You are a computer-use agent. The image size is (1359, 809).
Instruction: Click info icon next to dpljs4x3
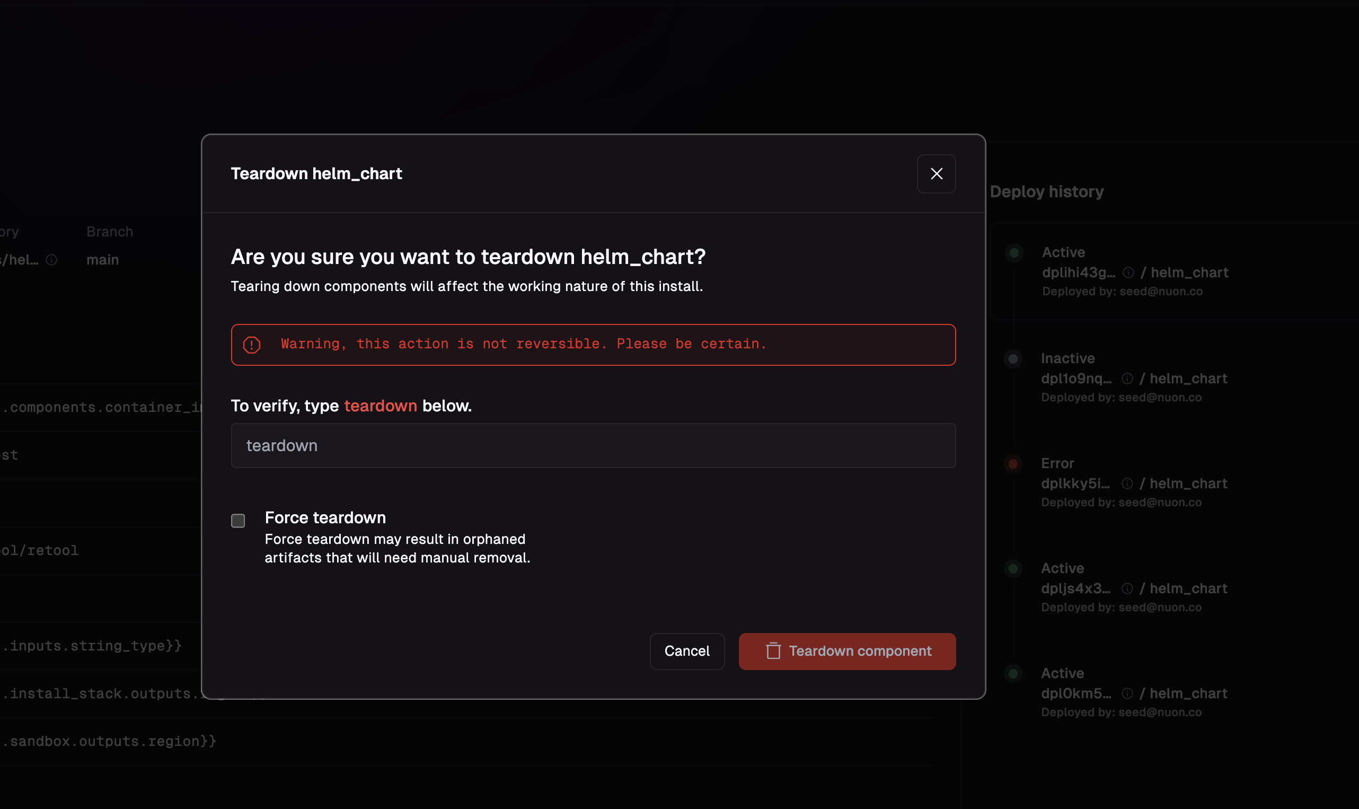[x=1127, y=588]
